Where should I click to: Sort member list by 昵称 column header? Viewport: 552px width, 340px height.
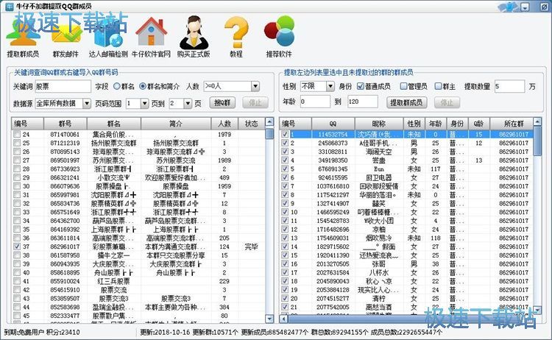tap(379, 124)
